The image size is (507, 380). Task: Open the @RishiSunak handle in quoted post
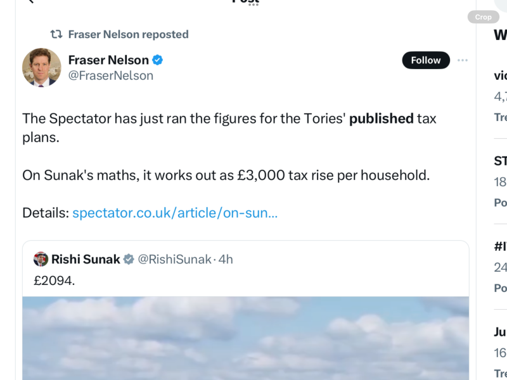tap(174, 259)
